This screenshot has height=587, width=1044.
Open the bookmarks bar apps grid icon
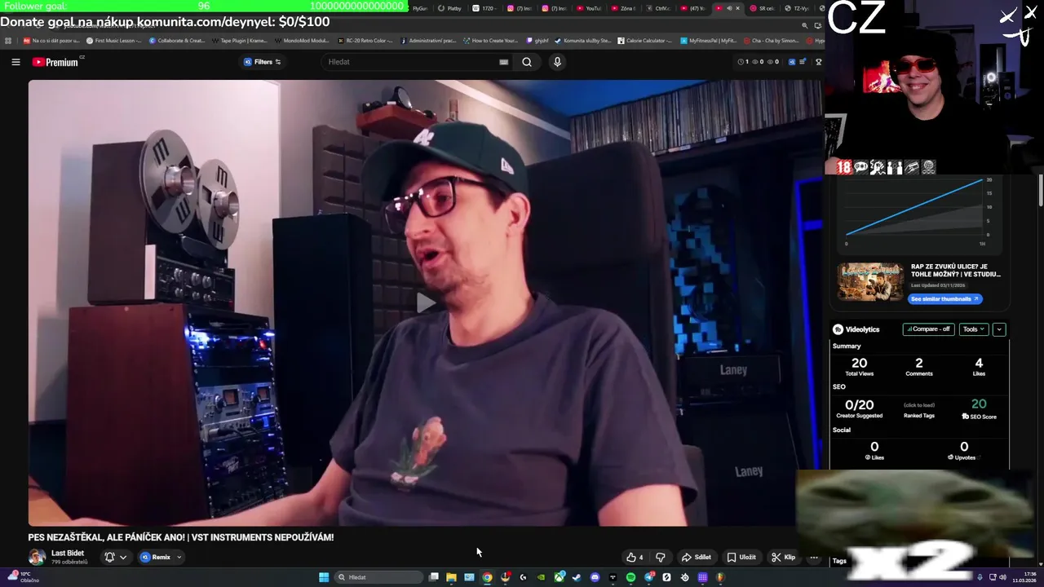(x=8, y=40)
